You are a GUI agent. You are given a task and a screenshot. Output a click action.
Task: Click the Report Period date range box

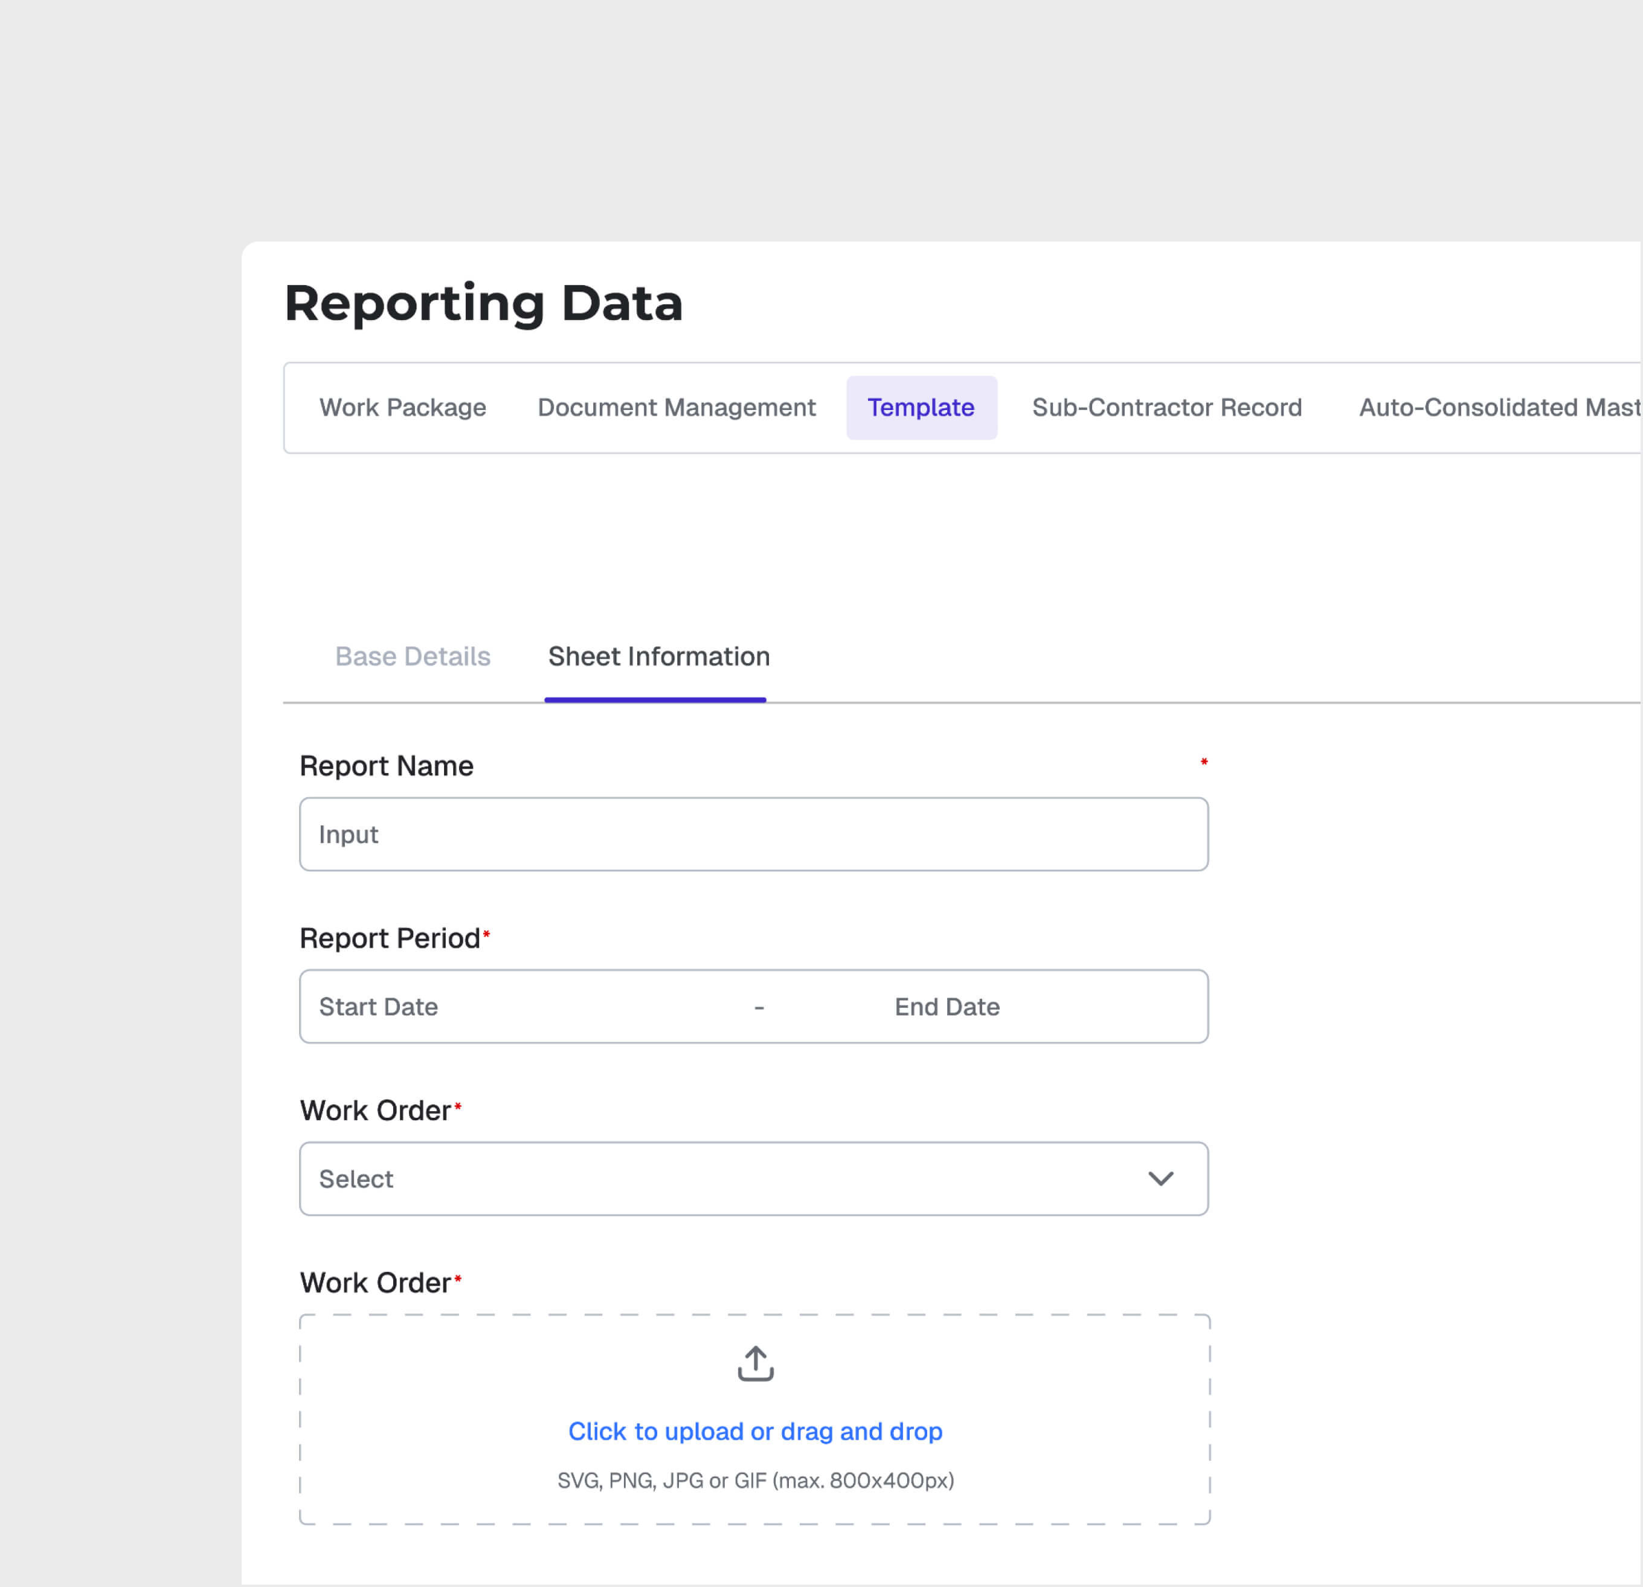click(753, 1006)
